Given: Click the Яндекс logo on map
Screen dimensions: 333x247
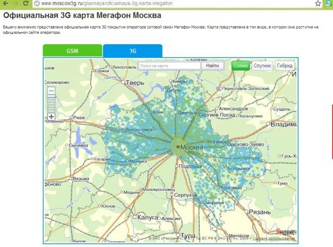Looking at the screenshot, I should coord(285,232).
